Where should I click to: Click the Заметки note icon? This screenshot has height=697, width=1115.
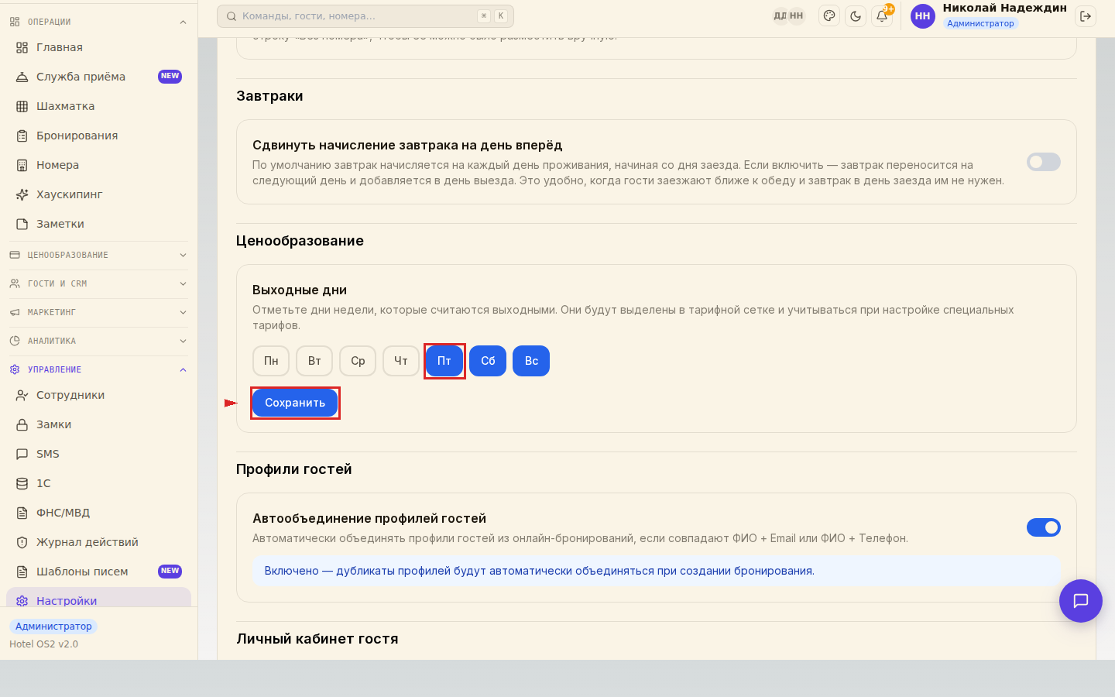click(x=22, y=224)
